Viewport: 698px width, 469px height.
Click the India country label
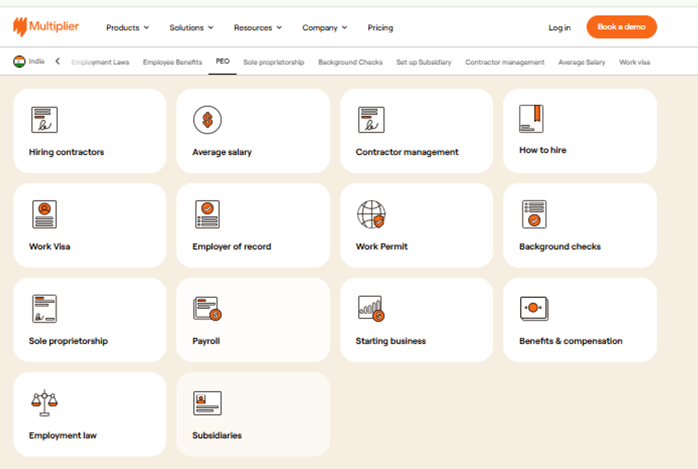point(37,62)
